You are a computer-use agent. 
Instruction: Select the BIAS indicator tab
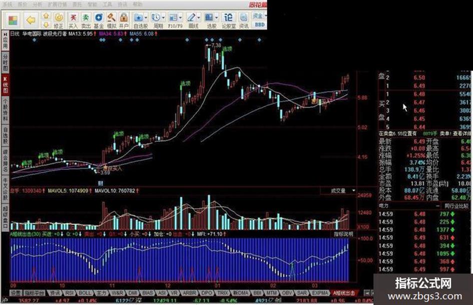[148, 293]
